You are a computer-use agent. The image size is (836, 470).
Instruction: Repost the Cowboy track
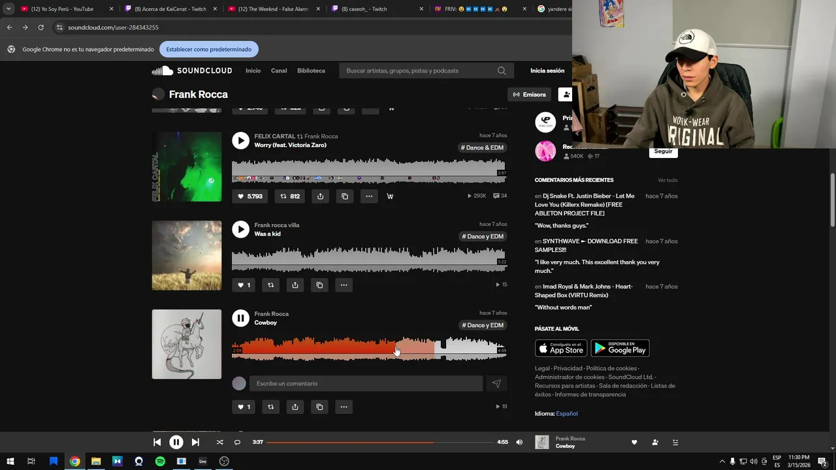(x=270, y=407)
